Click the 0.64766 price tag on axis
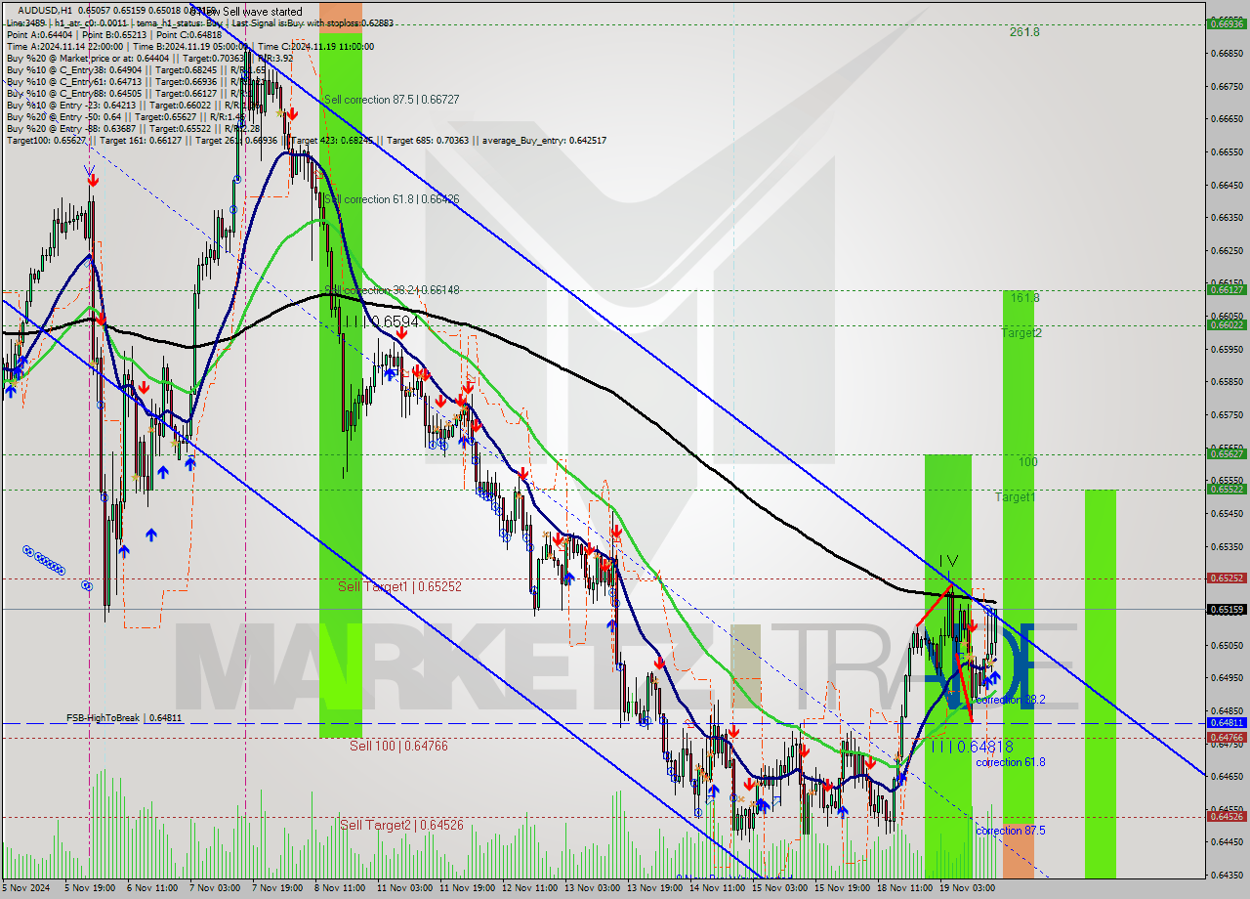The height and width of the screenshot is (899, 1250). click(1227, 738)
